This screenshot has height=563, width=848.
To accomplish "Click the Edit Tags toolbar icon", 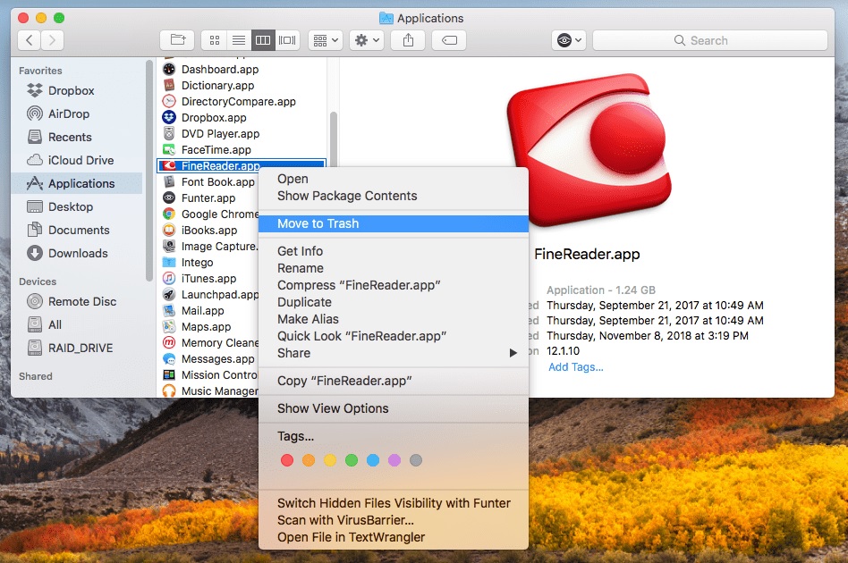I will [x=448, y=40].
